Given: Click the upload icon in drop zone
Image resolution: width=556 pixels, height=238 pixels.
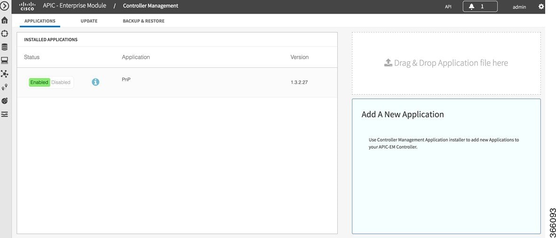Looking at the screenshot, I should [388, 63].
